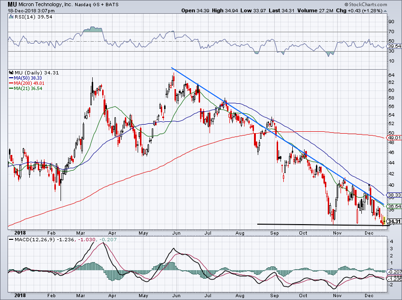Click the 36.54 value tag on the price axis
The width and height of the screenshot is (402, 300).
pyautogui.click(x=394, y=206)
